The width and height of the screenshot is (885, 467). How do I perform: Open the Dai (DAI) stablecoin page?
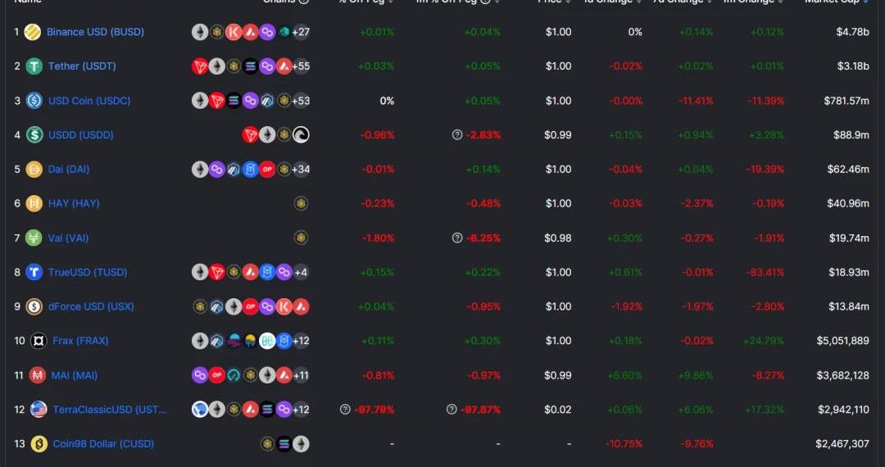(69, 170)
